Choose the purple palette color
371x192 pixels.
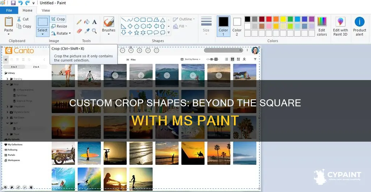(312, 19)
